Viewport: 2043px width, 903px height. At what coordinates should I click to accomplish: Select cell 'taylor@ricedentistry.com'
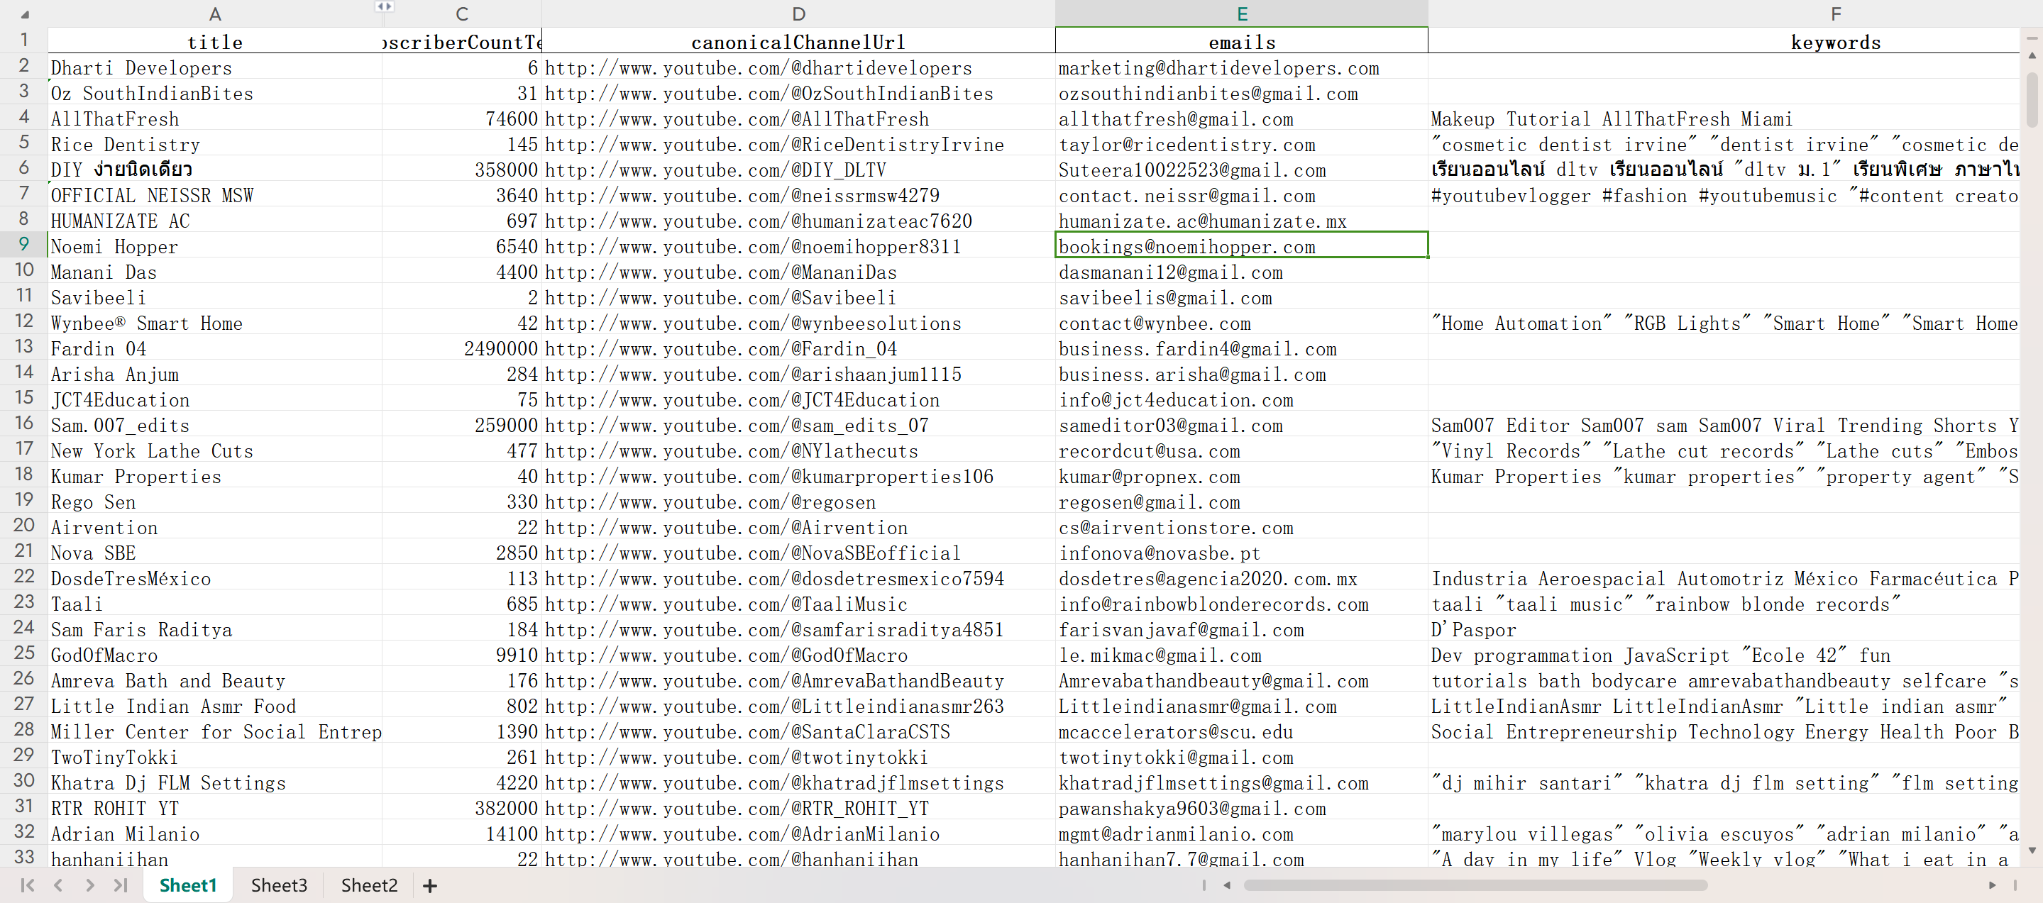pyautogui.click(x=1242, y=144)
